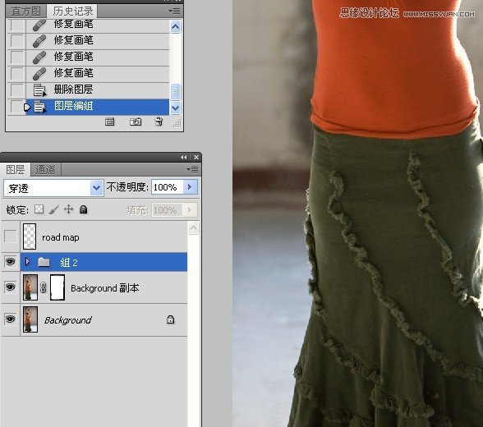The image size is (483, 427).
Task: Select Background 副本 layer mask thumbnail
Action: [57, 288]
